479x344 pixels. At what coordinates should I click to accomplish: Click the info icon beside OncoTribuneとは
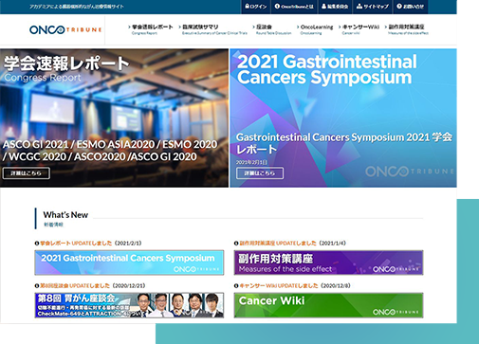pos(277,7)
